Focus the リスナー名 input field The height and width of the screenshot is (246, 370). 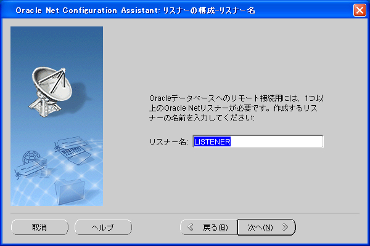(258, 141)
